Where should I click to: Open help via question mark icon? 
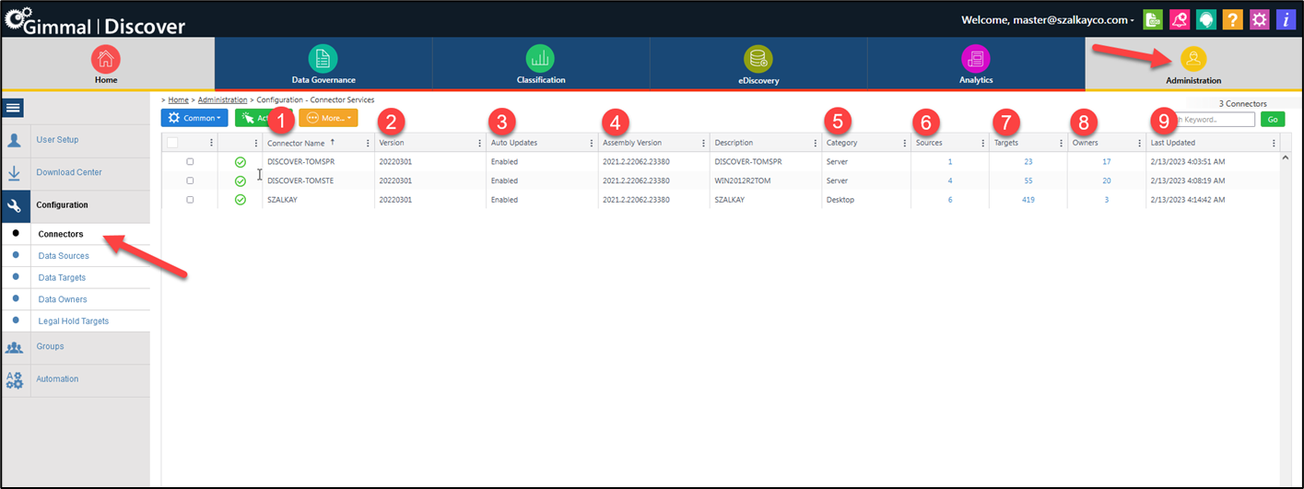click(x=1232, y=20)
